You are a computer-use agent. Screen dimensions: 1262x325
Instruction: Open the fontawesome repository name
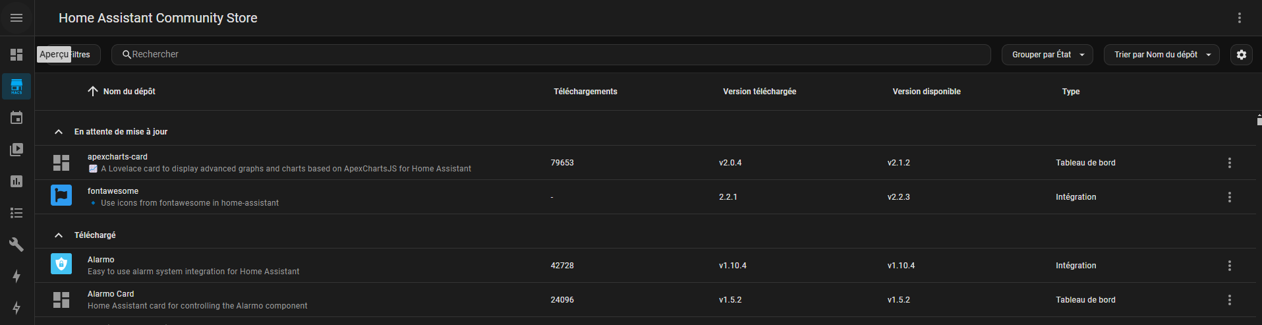(113, 191)
